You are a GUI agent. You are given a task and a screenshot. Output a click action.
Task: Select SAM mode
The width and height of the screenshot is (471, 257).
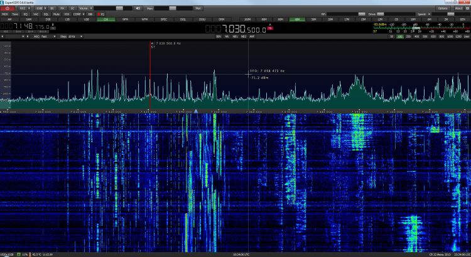(29, 19)
